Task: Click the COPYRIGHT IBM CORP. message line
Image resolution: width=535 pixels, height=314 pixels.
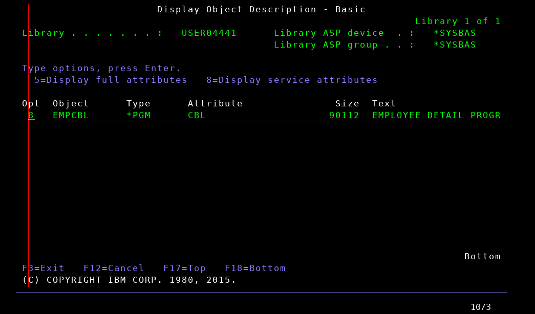Action: coord(130,280)
